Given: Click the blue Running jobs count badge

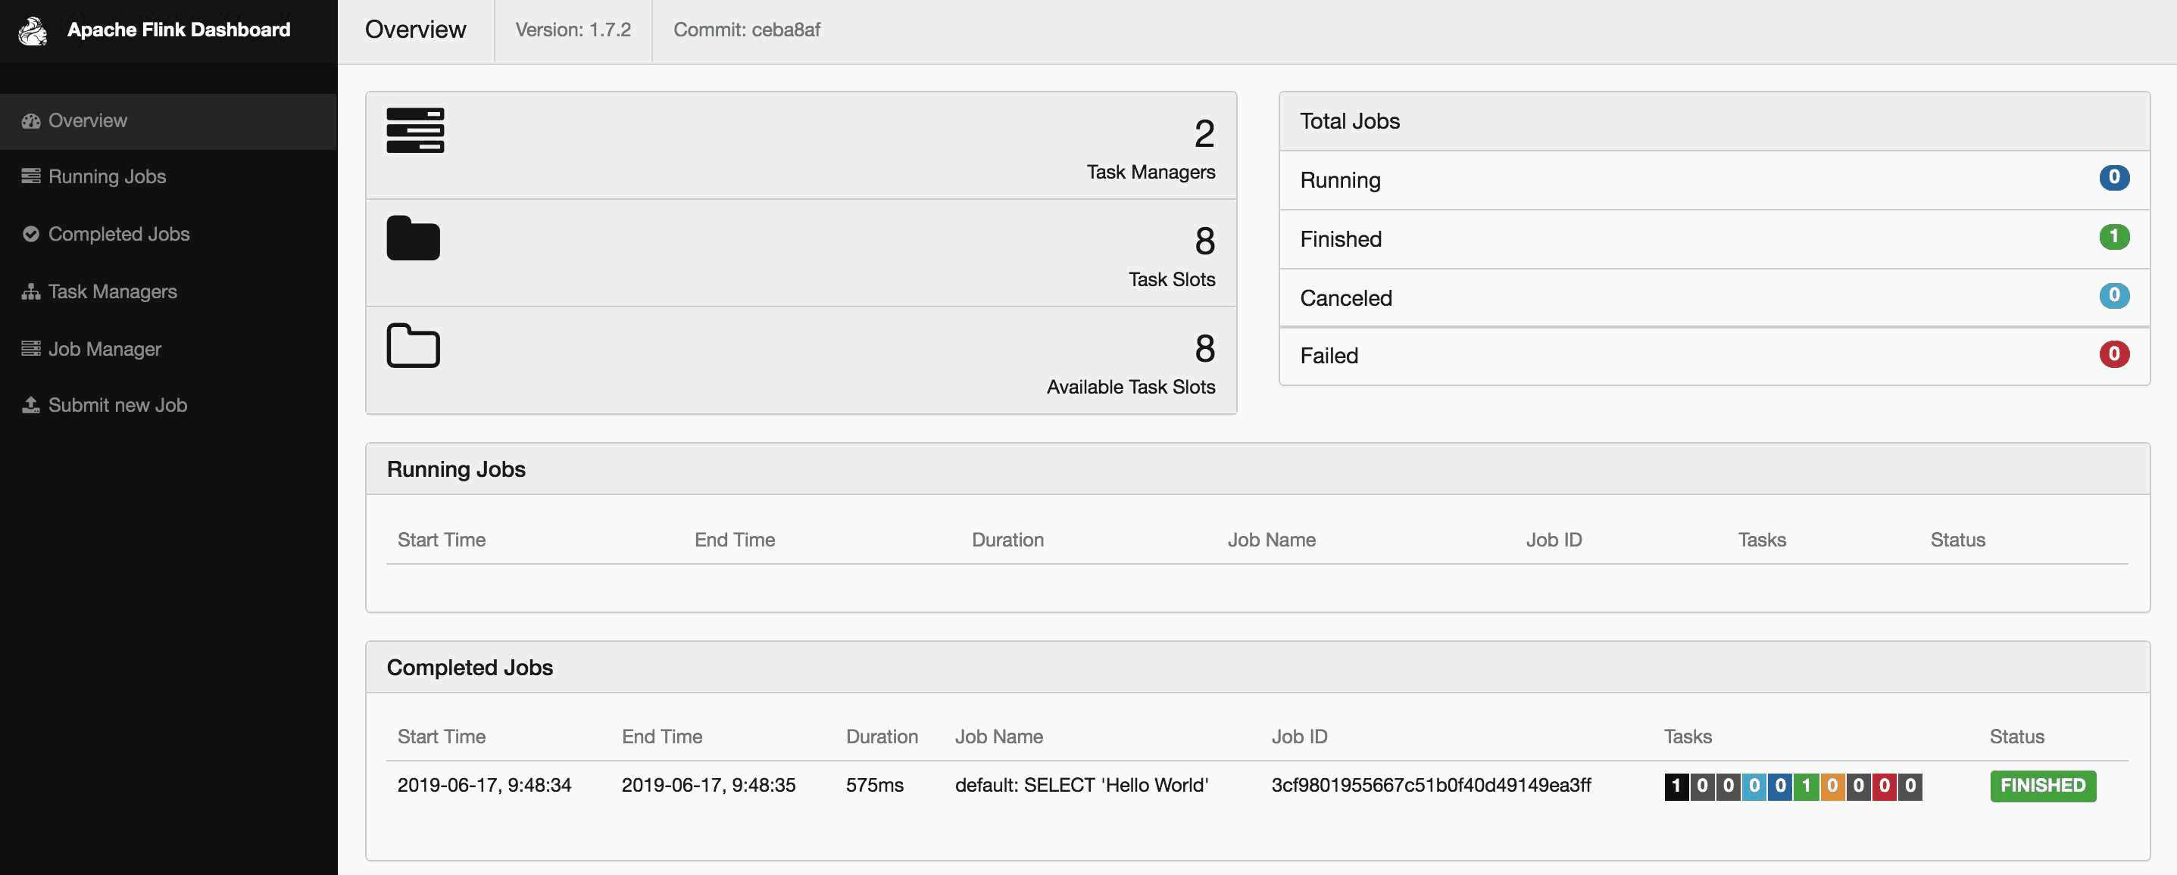Looking at the screenshot, I should [2113, 177].
